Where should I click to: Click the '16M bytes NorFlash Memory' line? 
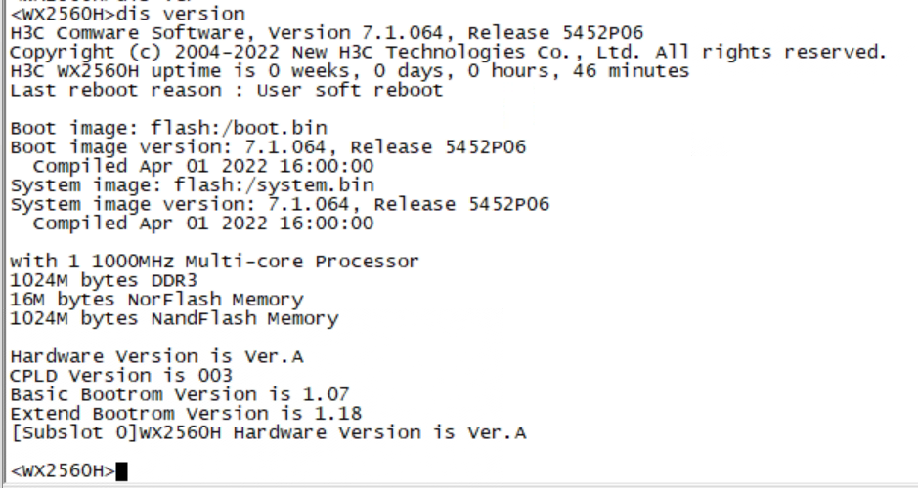tap(156, 299)
